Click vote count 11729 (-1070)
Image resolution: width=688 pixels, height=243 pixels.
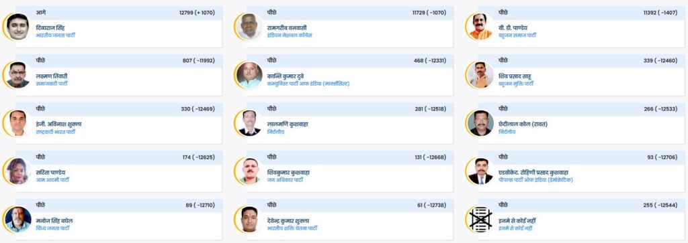429,13
